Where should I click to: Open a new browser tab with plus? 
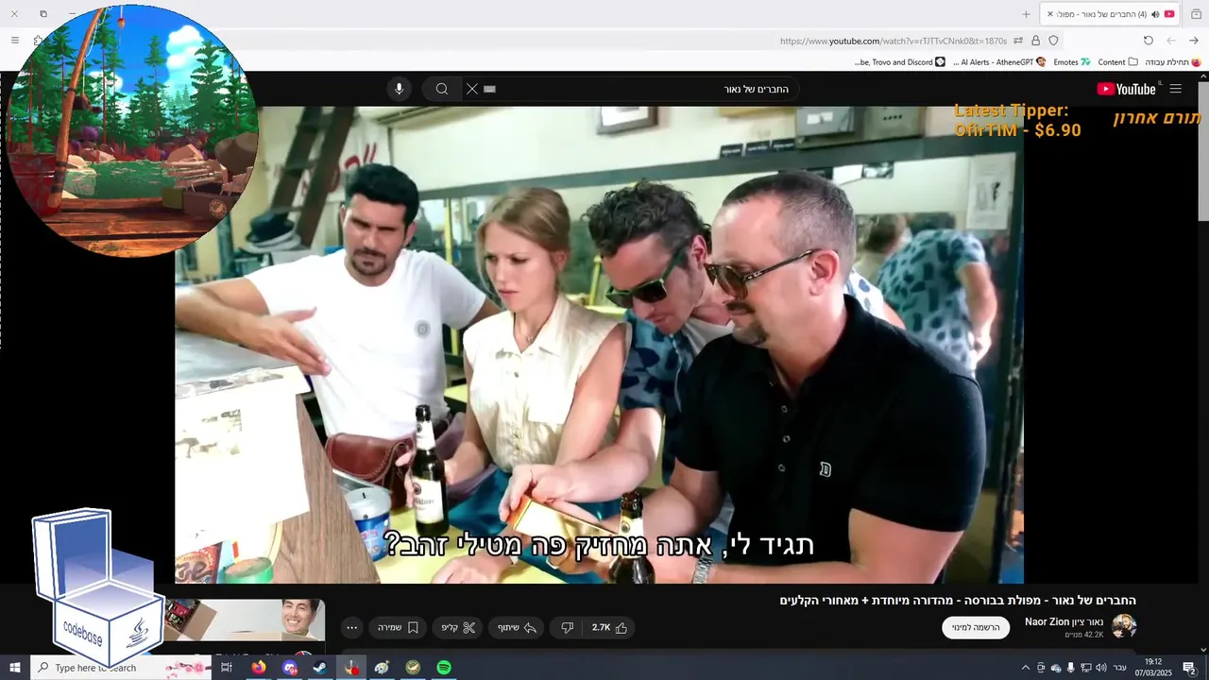[x=1026, y=14]
